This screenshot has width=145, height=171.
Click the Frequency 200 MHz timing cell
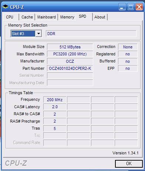(55, 100)
